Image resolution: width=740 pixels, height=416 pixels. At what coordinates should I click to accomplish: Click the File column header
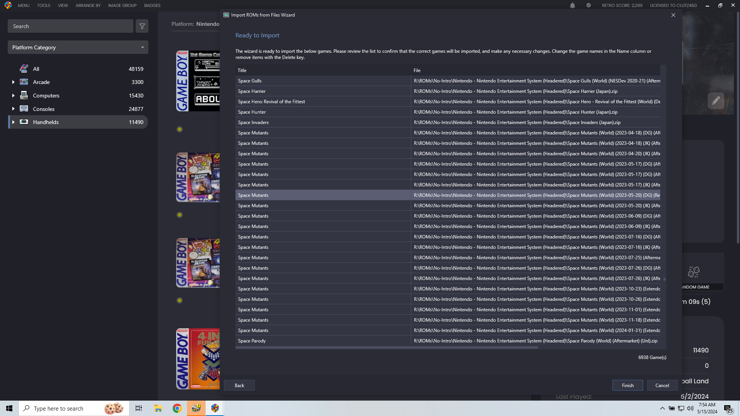pos(536,70)
